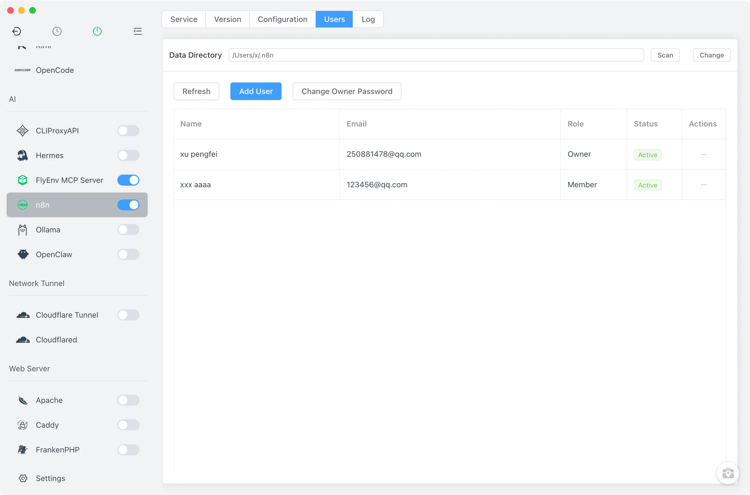Enable the CLIProxyAPI service toggle

pyautogui.click(x=128, y=131)
